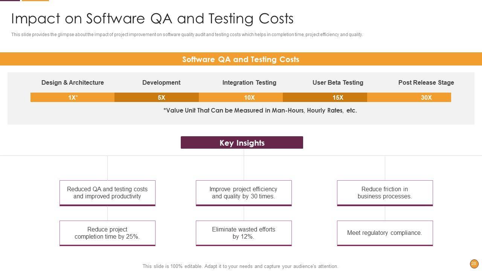Select the Development stage label
The image size is (482, 271).
[161, 82]
